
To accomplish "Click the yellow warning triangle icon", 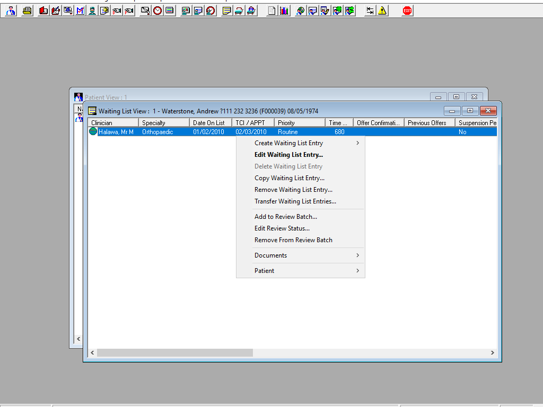I will [x=382, y=11].
